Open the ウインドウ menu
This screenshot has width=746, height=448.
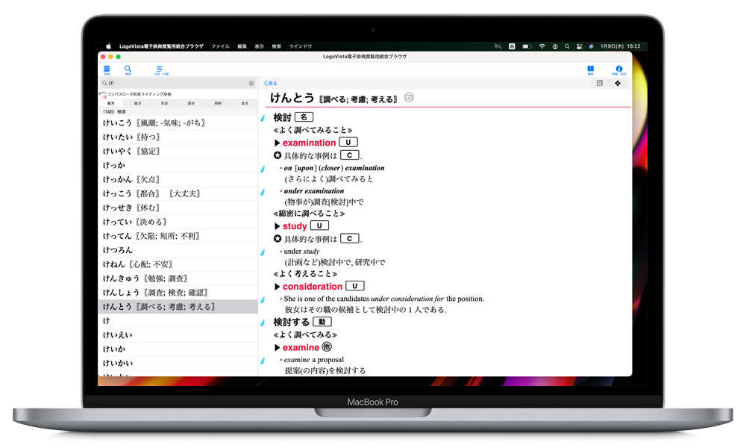coord(301,46)
